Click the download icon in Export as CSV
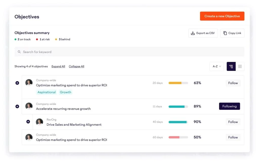The height and width of the screenshot is (163, 259). (x=193, y=33)
